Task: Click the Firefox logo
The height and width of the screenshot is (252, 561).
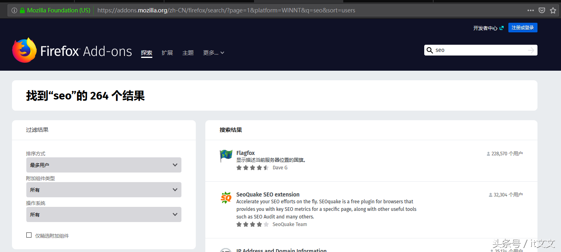Action: click(24, 50)
